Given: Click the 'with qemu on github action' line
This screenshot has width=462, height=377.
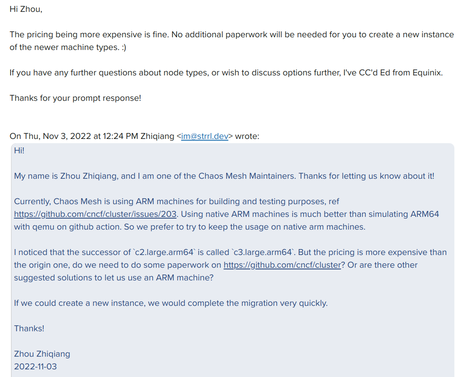Looking at the screenshot, I should (x=190, y=227).
